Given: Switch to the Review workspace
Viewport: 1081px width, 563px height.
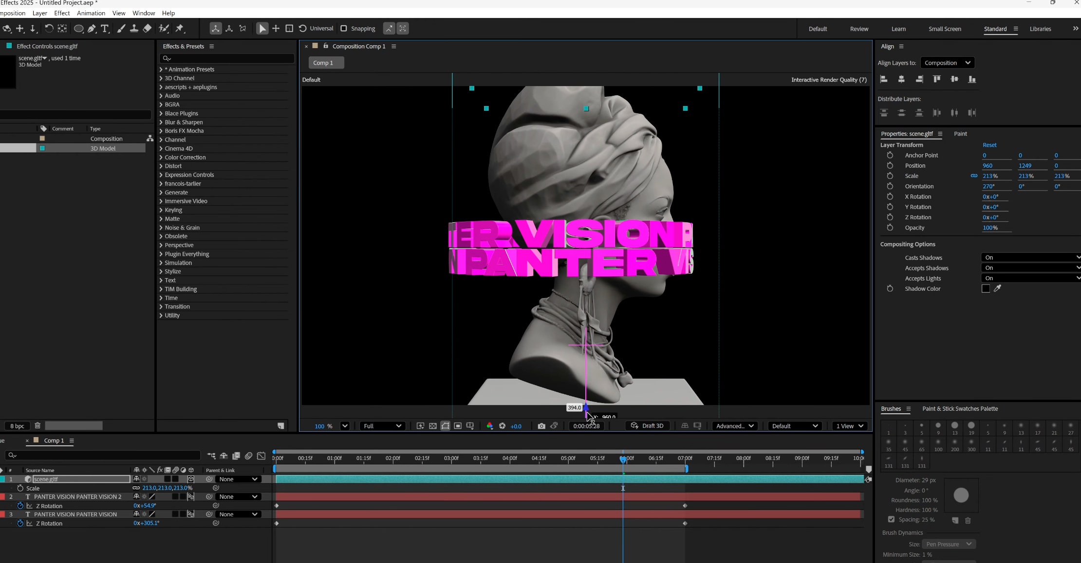Looking at the screenshot, I should point(859,29).
